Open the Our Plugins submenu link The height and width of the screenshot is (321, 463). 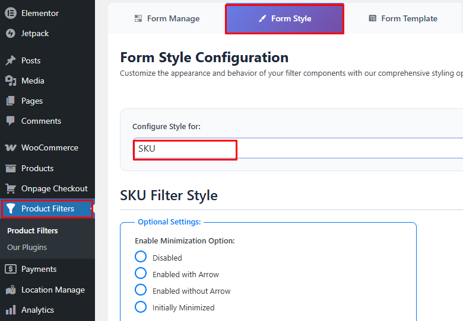pyautogui.click(x=27, y=247)
